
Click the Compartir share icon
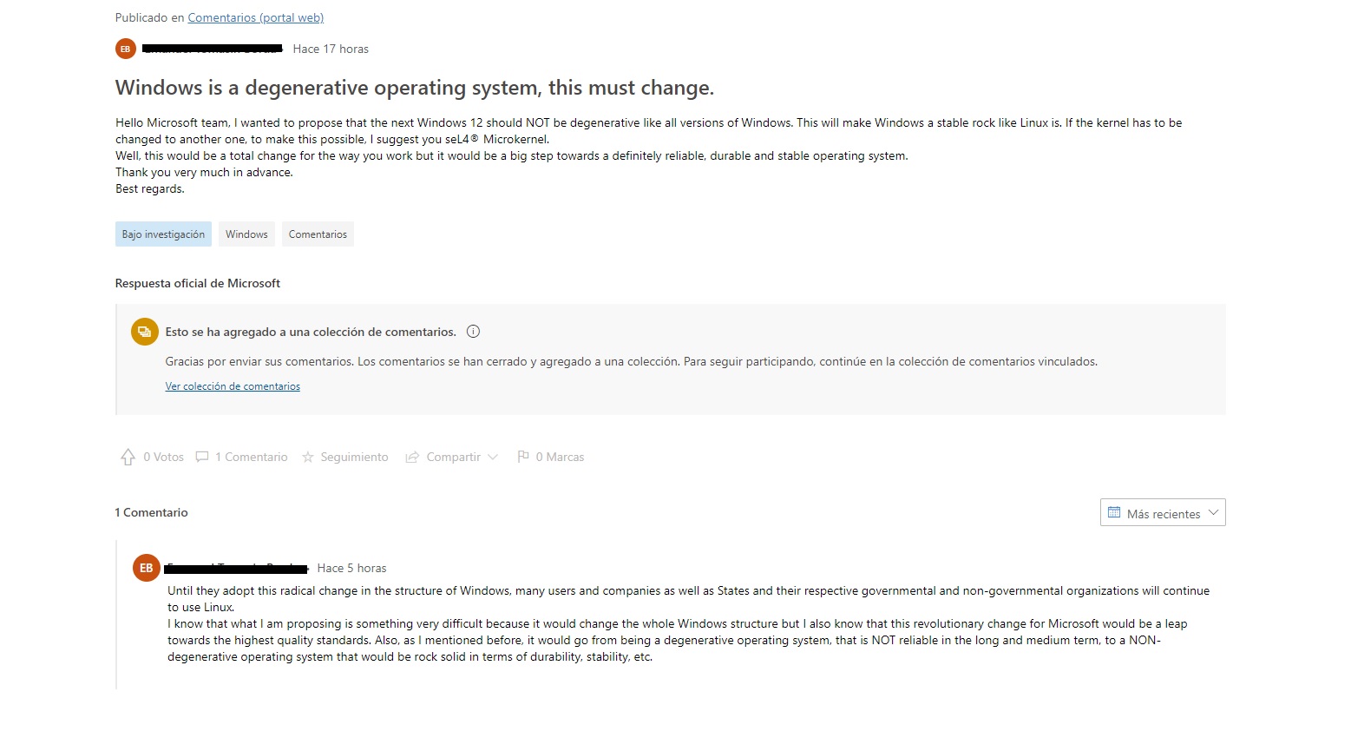412,458
